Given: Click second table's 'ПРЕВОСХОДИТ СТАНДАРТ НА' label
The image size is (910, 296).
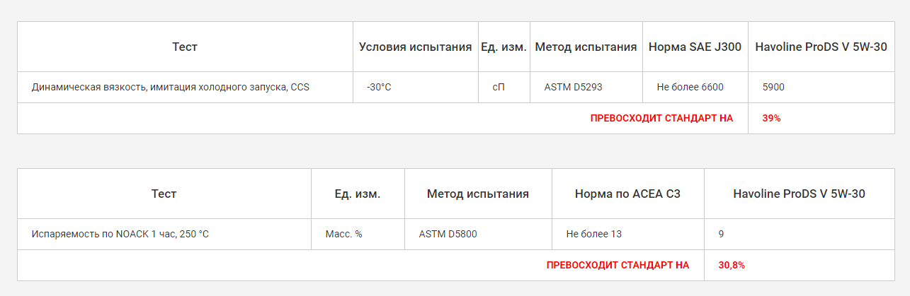Looking at the screenshot, I should point(618,265).
